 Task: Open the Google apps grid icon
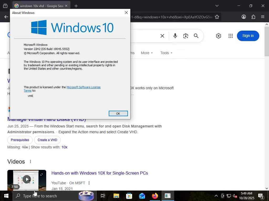pos(231,36)
